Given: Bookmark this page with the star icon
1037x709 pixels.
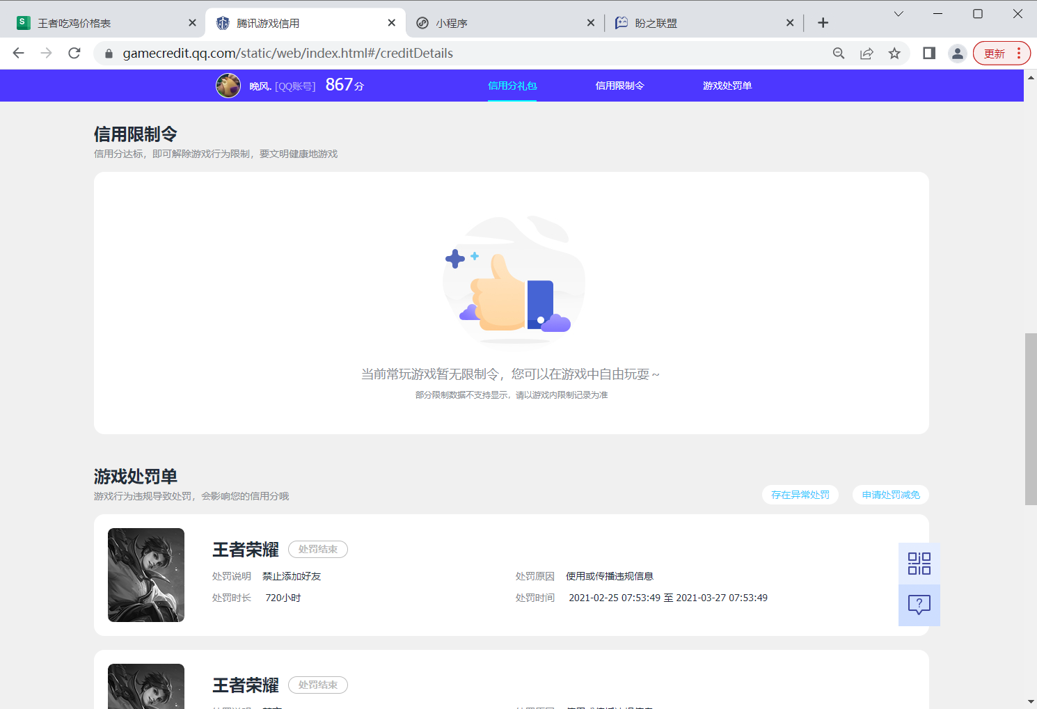Looking at the screenshot, I should (894, 53).
